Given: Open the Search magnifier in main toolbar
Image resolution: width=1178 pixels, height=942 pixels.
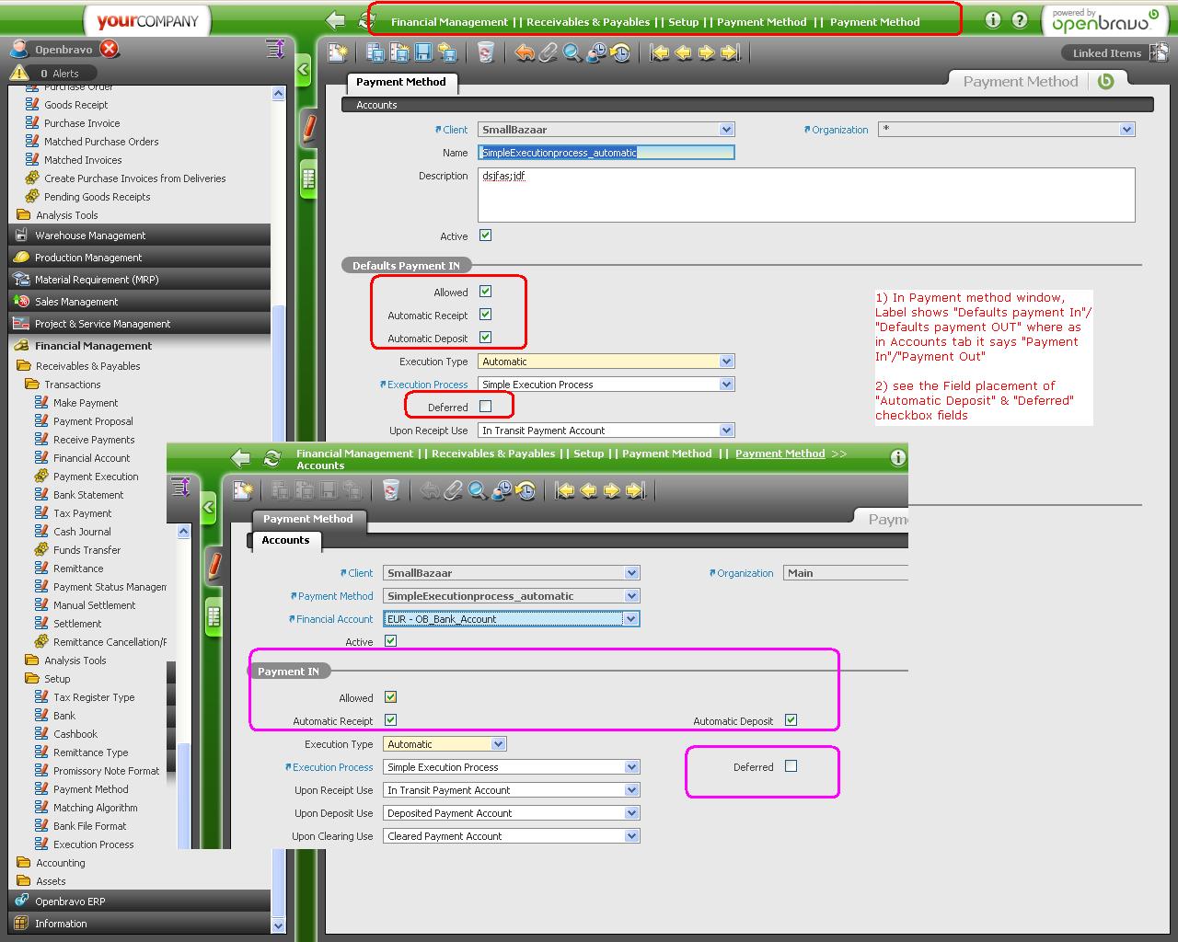Looking at the screenshot, I should 572,53.
